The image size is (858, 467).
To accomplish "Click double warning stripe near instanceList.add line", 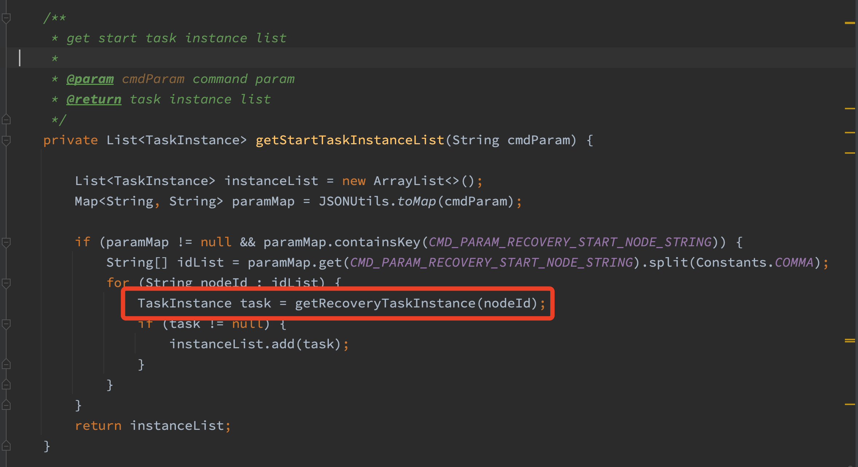I will click(x=850, y=341).
